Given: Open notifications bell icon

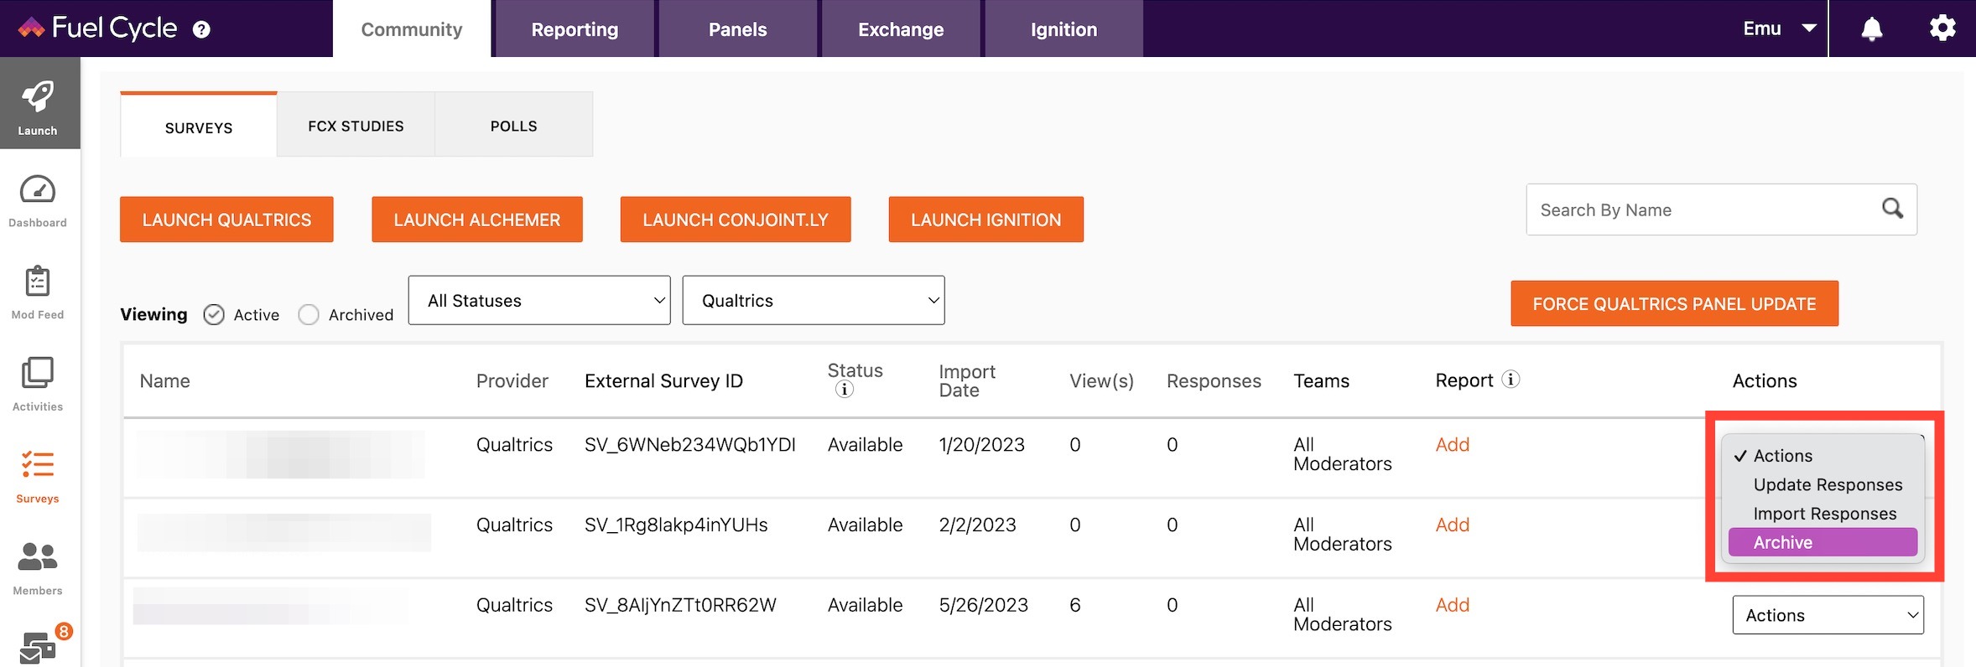Looking at the screenshot, I should point(1871,29).
